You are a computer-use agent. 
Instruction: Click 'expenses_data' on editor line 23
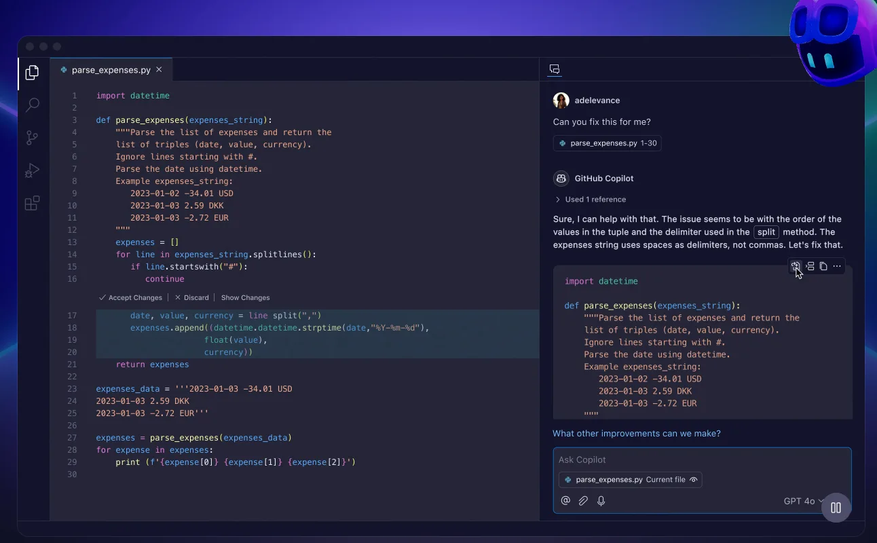tap(128, 389)
